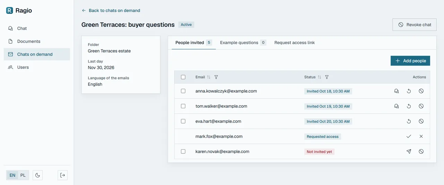The width and height of the screenshot is (444, 185).
Task: Select all rows header checkbox
Action: click(x=183, y=77)
